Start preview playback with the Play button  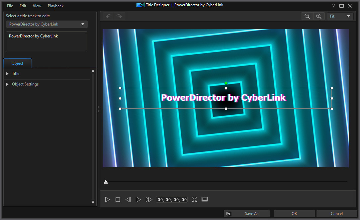pyautogui.click(x=107, y=199)
